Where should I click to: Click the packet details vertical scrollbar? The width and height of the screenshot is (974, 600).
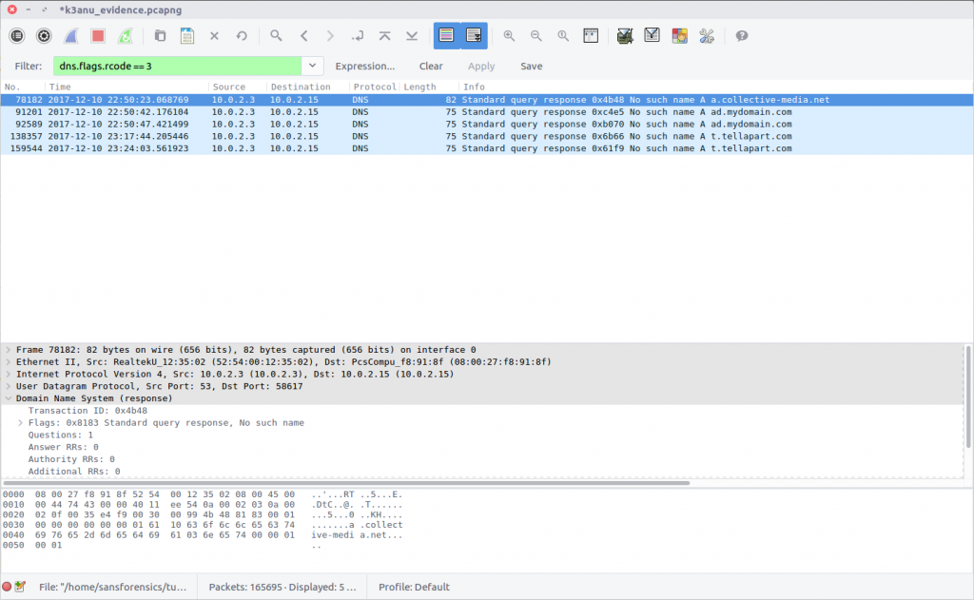click(x=968, y=397)
